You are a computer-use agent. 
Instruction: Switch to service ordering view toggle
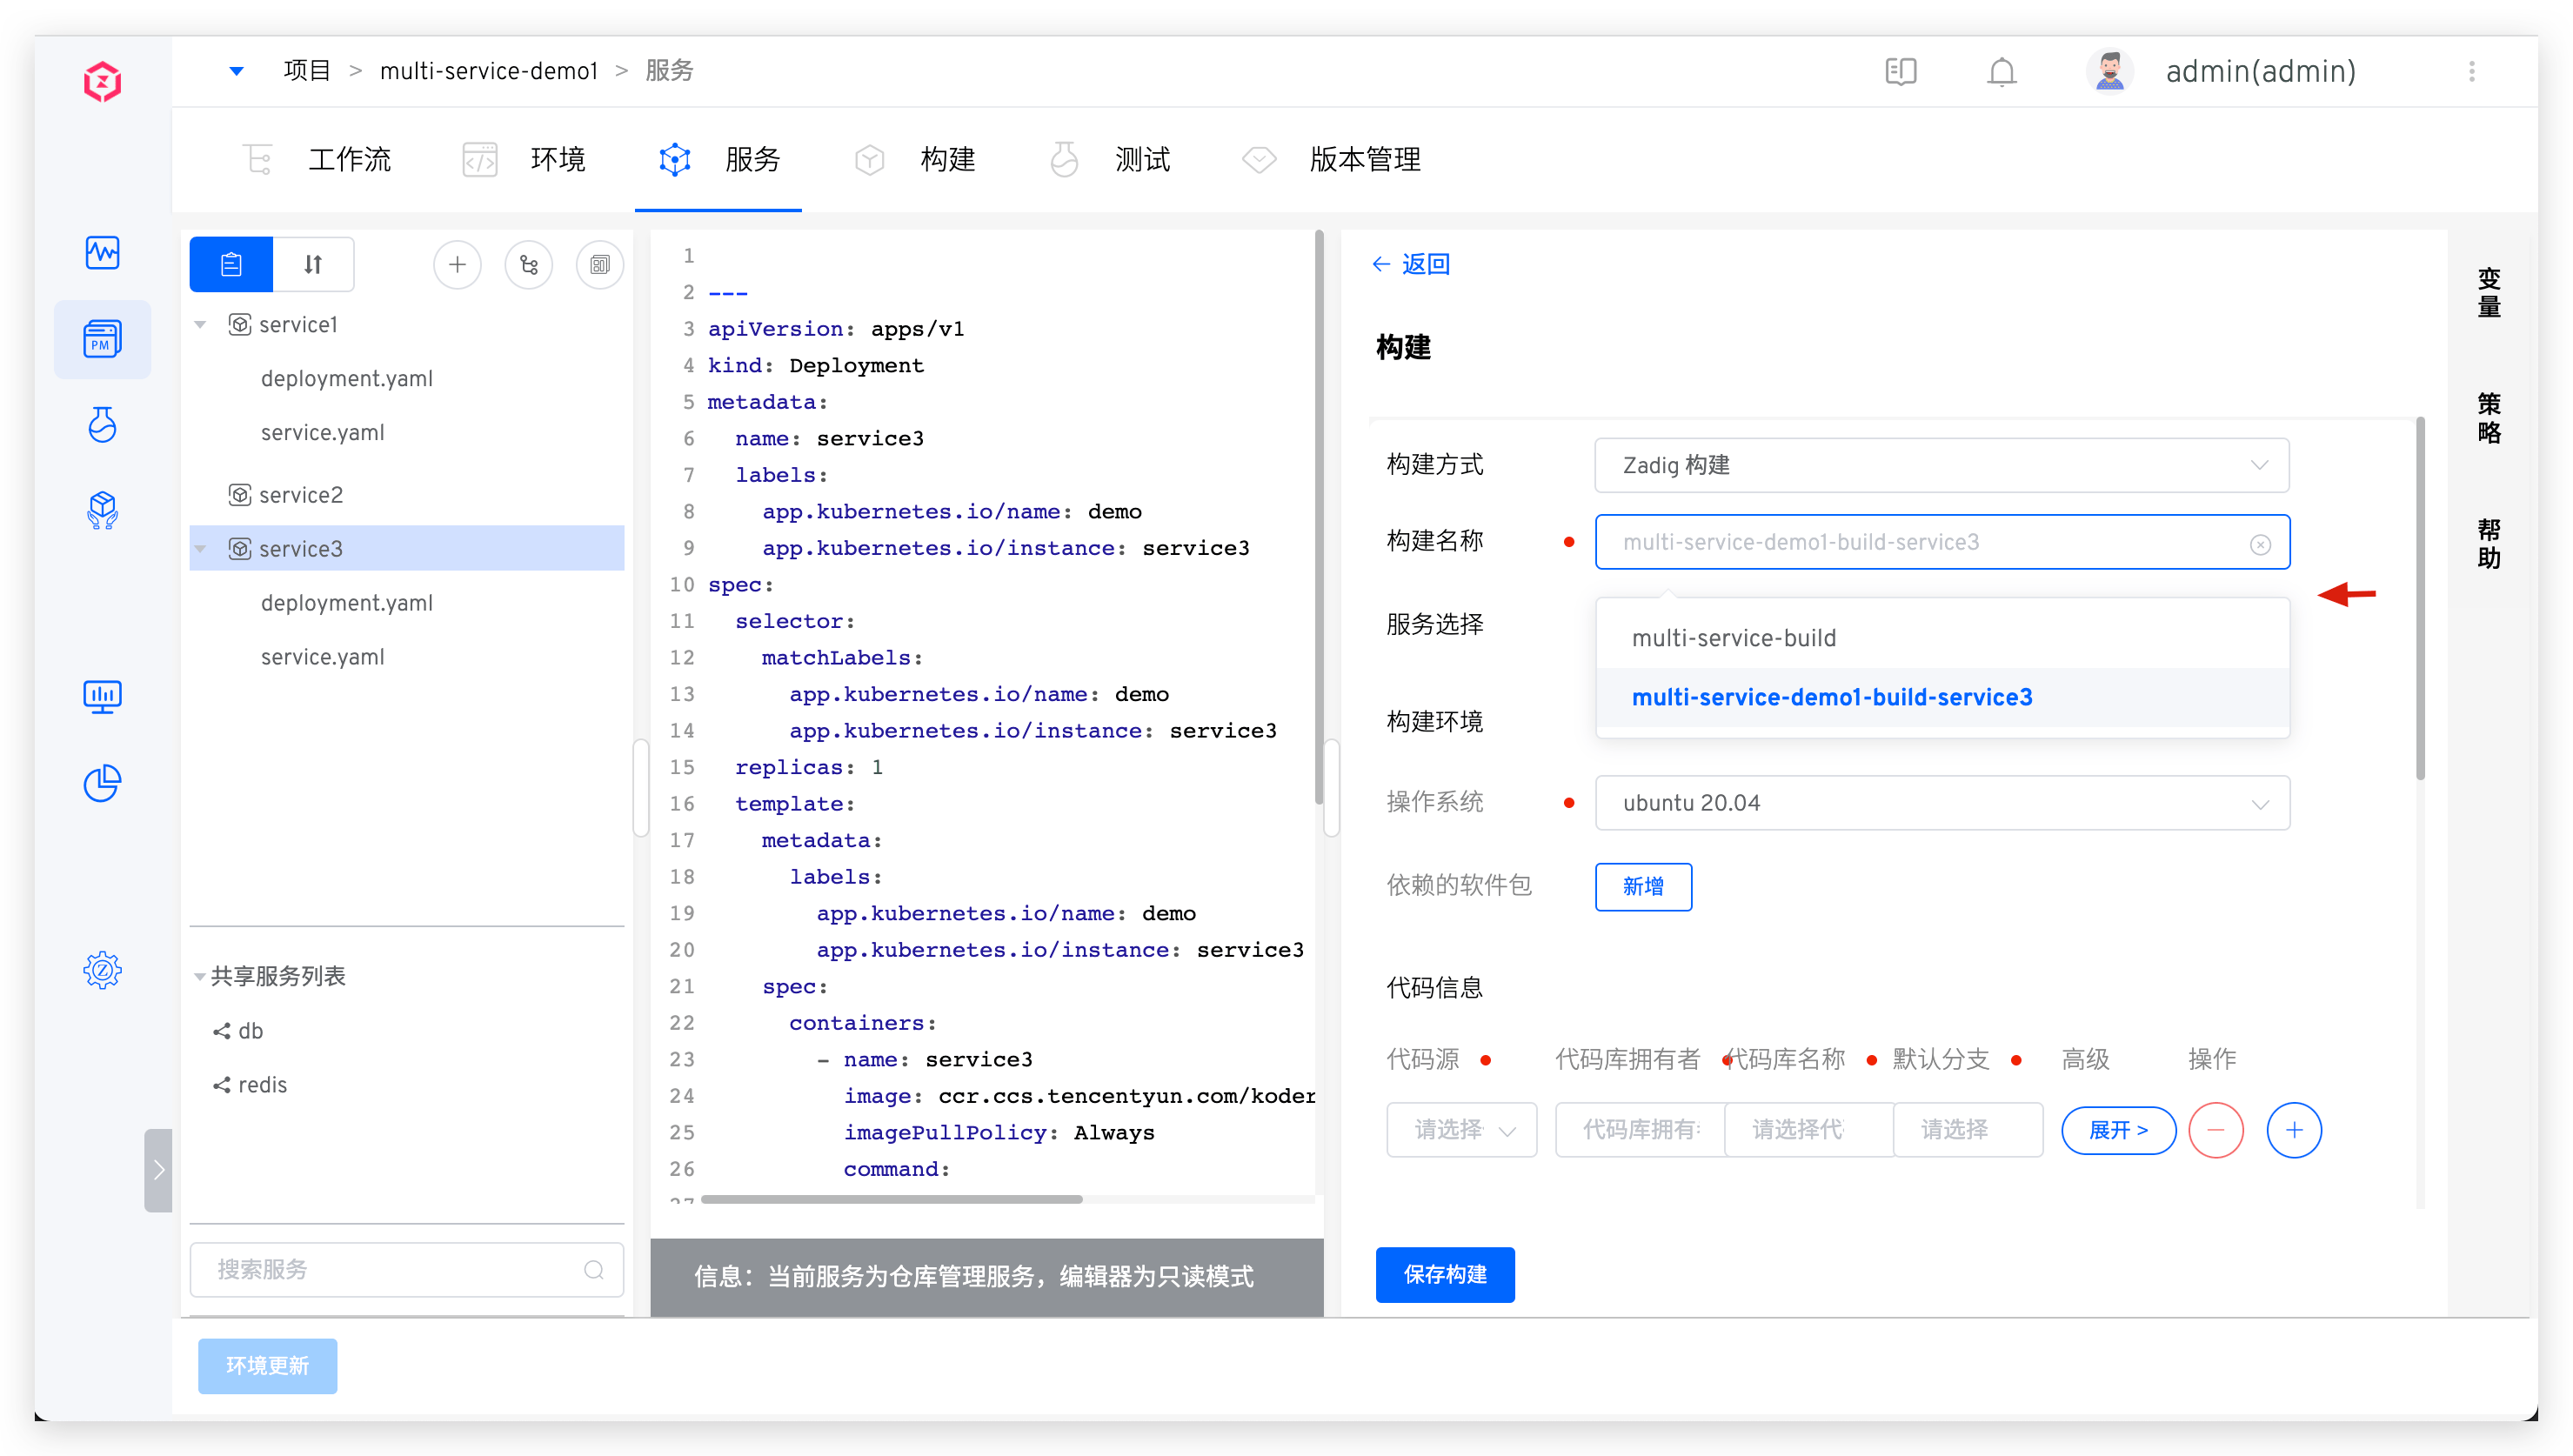coord(313,265)
